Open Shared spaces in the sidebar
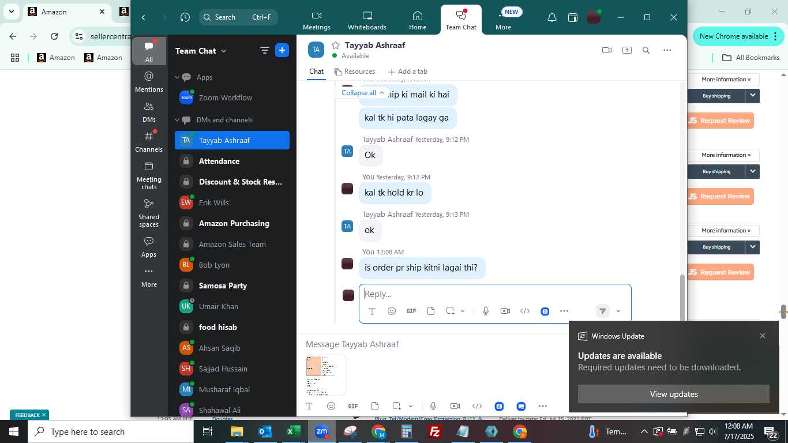This screenshot has width=788, height=443. pos(149,212)
